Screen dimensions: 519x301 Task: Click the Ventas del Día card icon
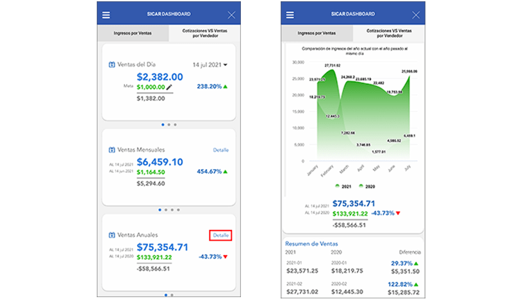pyautogui.click(x=112, y=65)
